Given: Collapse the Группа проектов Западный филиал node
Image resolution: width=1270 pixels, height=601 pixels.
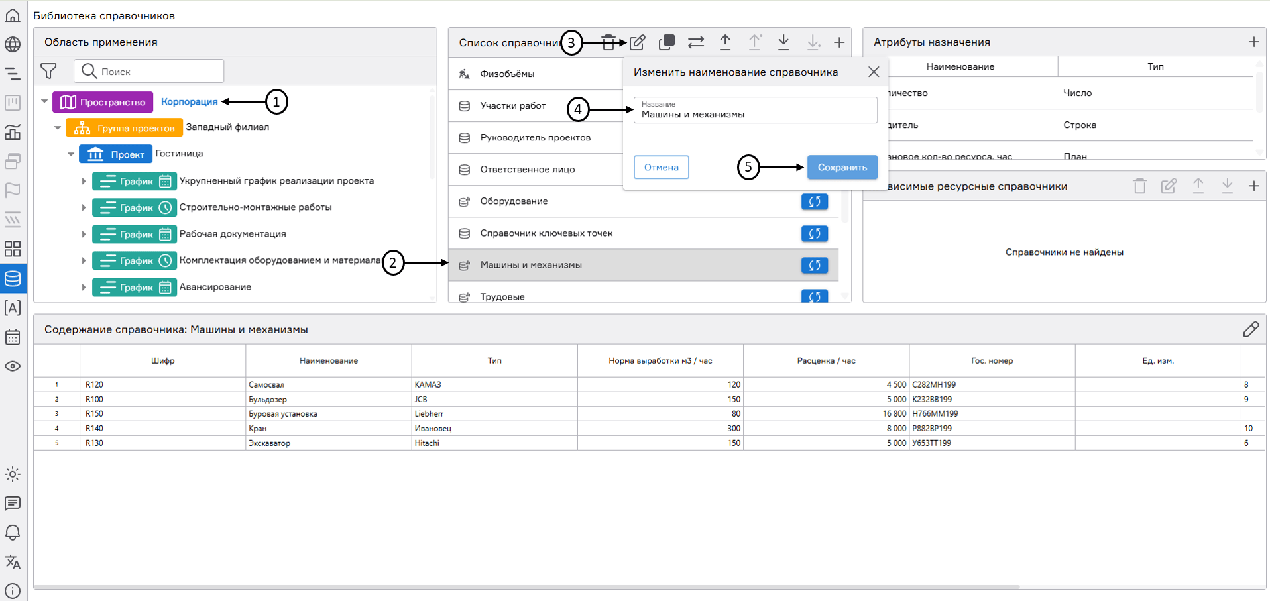Looking at the screenshot, I should (58, 128).
